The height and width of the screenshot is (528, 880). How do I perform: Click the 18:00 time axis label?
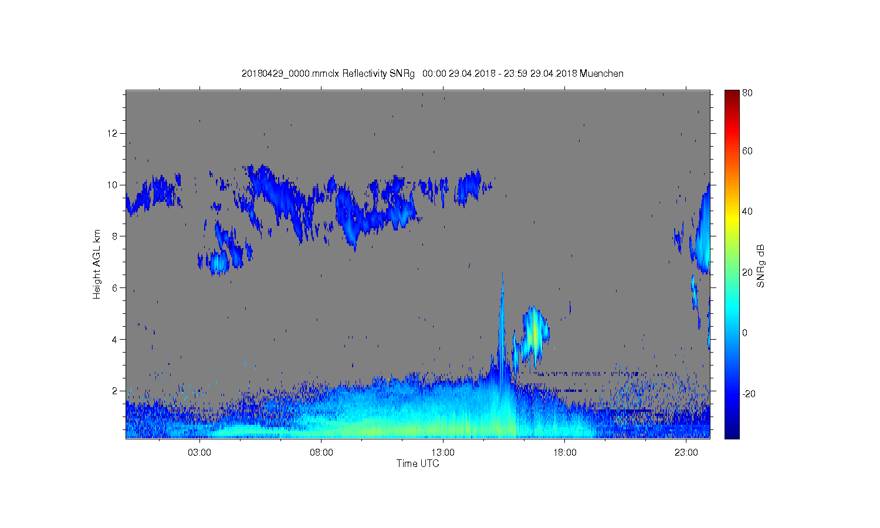565,453
